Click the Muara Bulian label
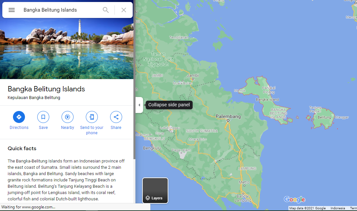This screenshot has height=211, width=357. [x=183, y=83]
